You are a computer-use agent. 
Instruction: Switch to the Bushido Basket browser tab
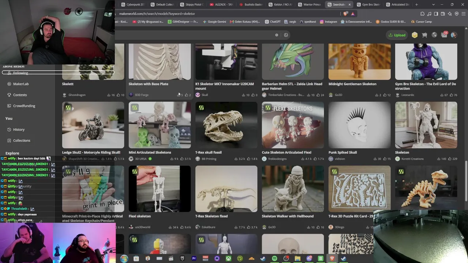[x=251, y=5]
